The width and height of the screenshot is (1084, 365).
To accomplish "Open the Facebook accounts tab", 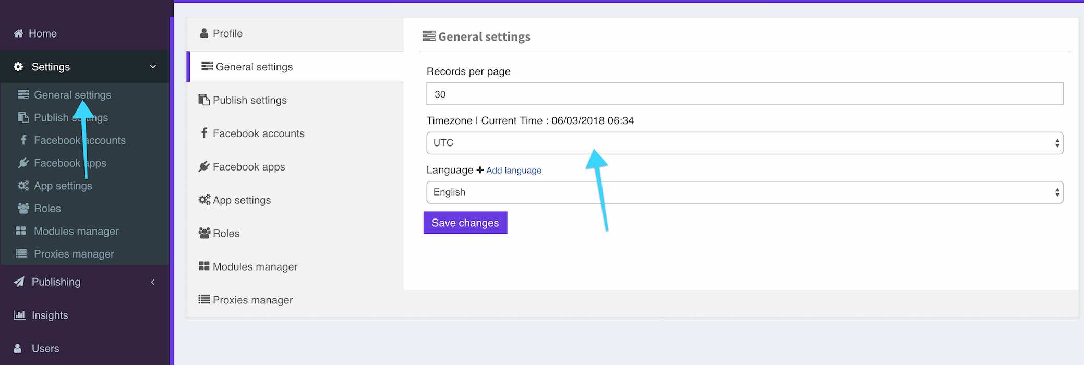I will (258, 133).
